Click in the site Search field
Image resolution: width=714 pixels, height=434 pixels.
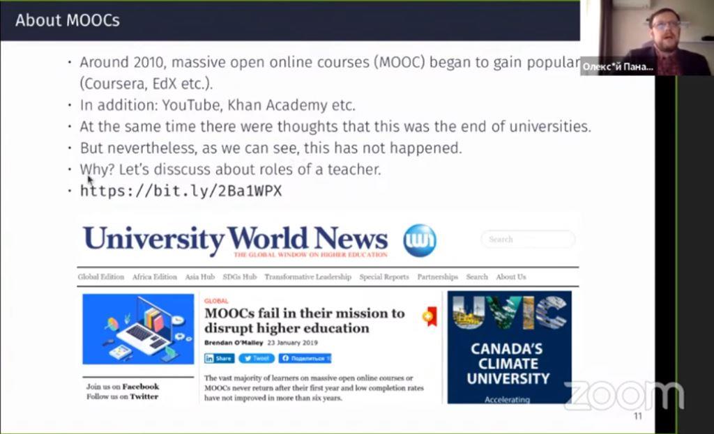tap(528, 239)
